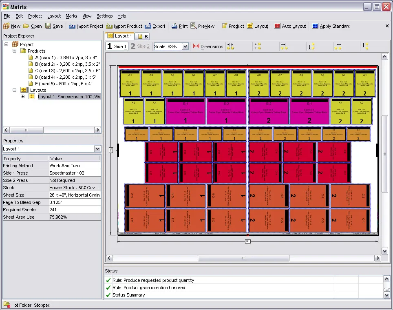The height and width of the screenshot is (310, 393).
Task: Select product E (card 5) in tree
Action: click(64, 84)
